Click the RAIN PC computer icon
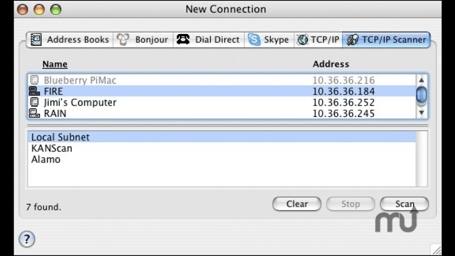 coord(34,113)
